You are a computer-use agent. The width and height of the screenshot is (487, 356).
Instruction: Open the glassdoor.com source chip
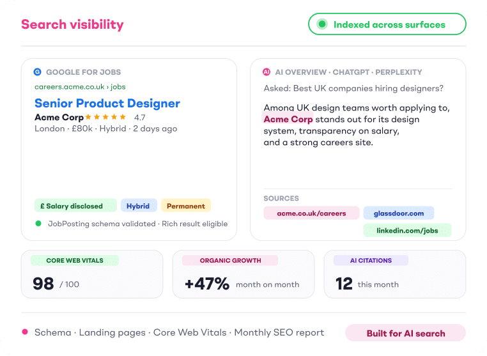398,213
